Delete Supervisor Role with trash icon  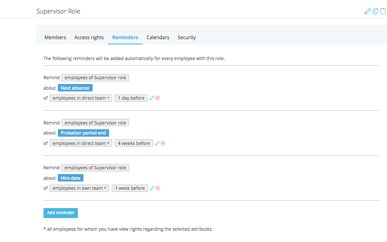pyautogui.click(x=383, y=11)
